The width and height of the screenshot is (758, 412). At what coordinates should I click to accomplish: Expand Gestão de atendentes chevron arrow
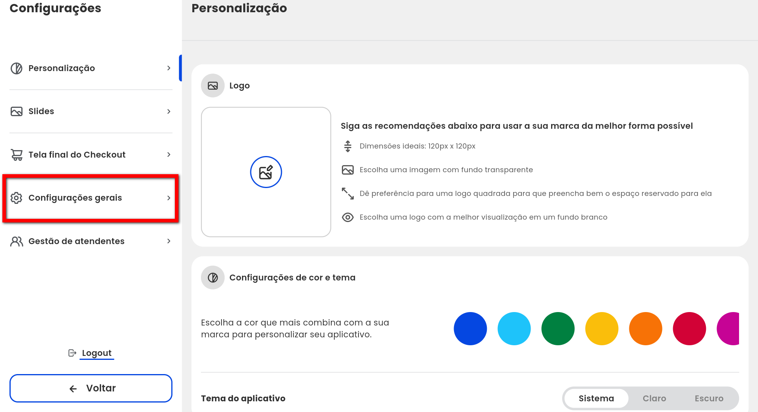169,241
